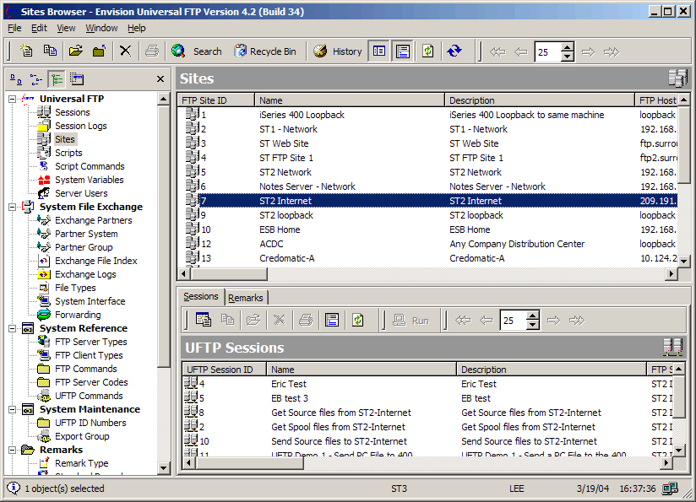This screenshot has height=502, width=696.
Task: Click the main toolbar page size field showing 25
Action: [547, 51]
